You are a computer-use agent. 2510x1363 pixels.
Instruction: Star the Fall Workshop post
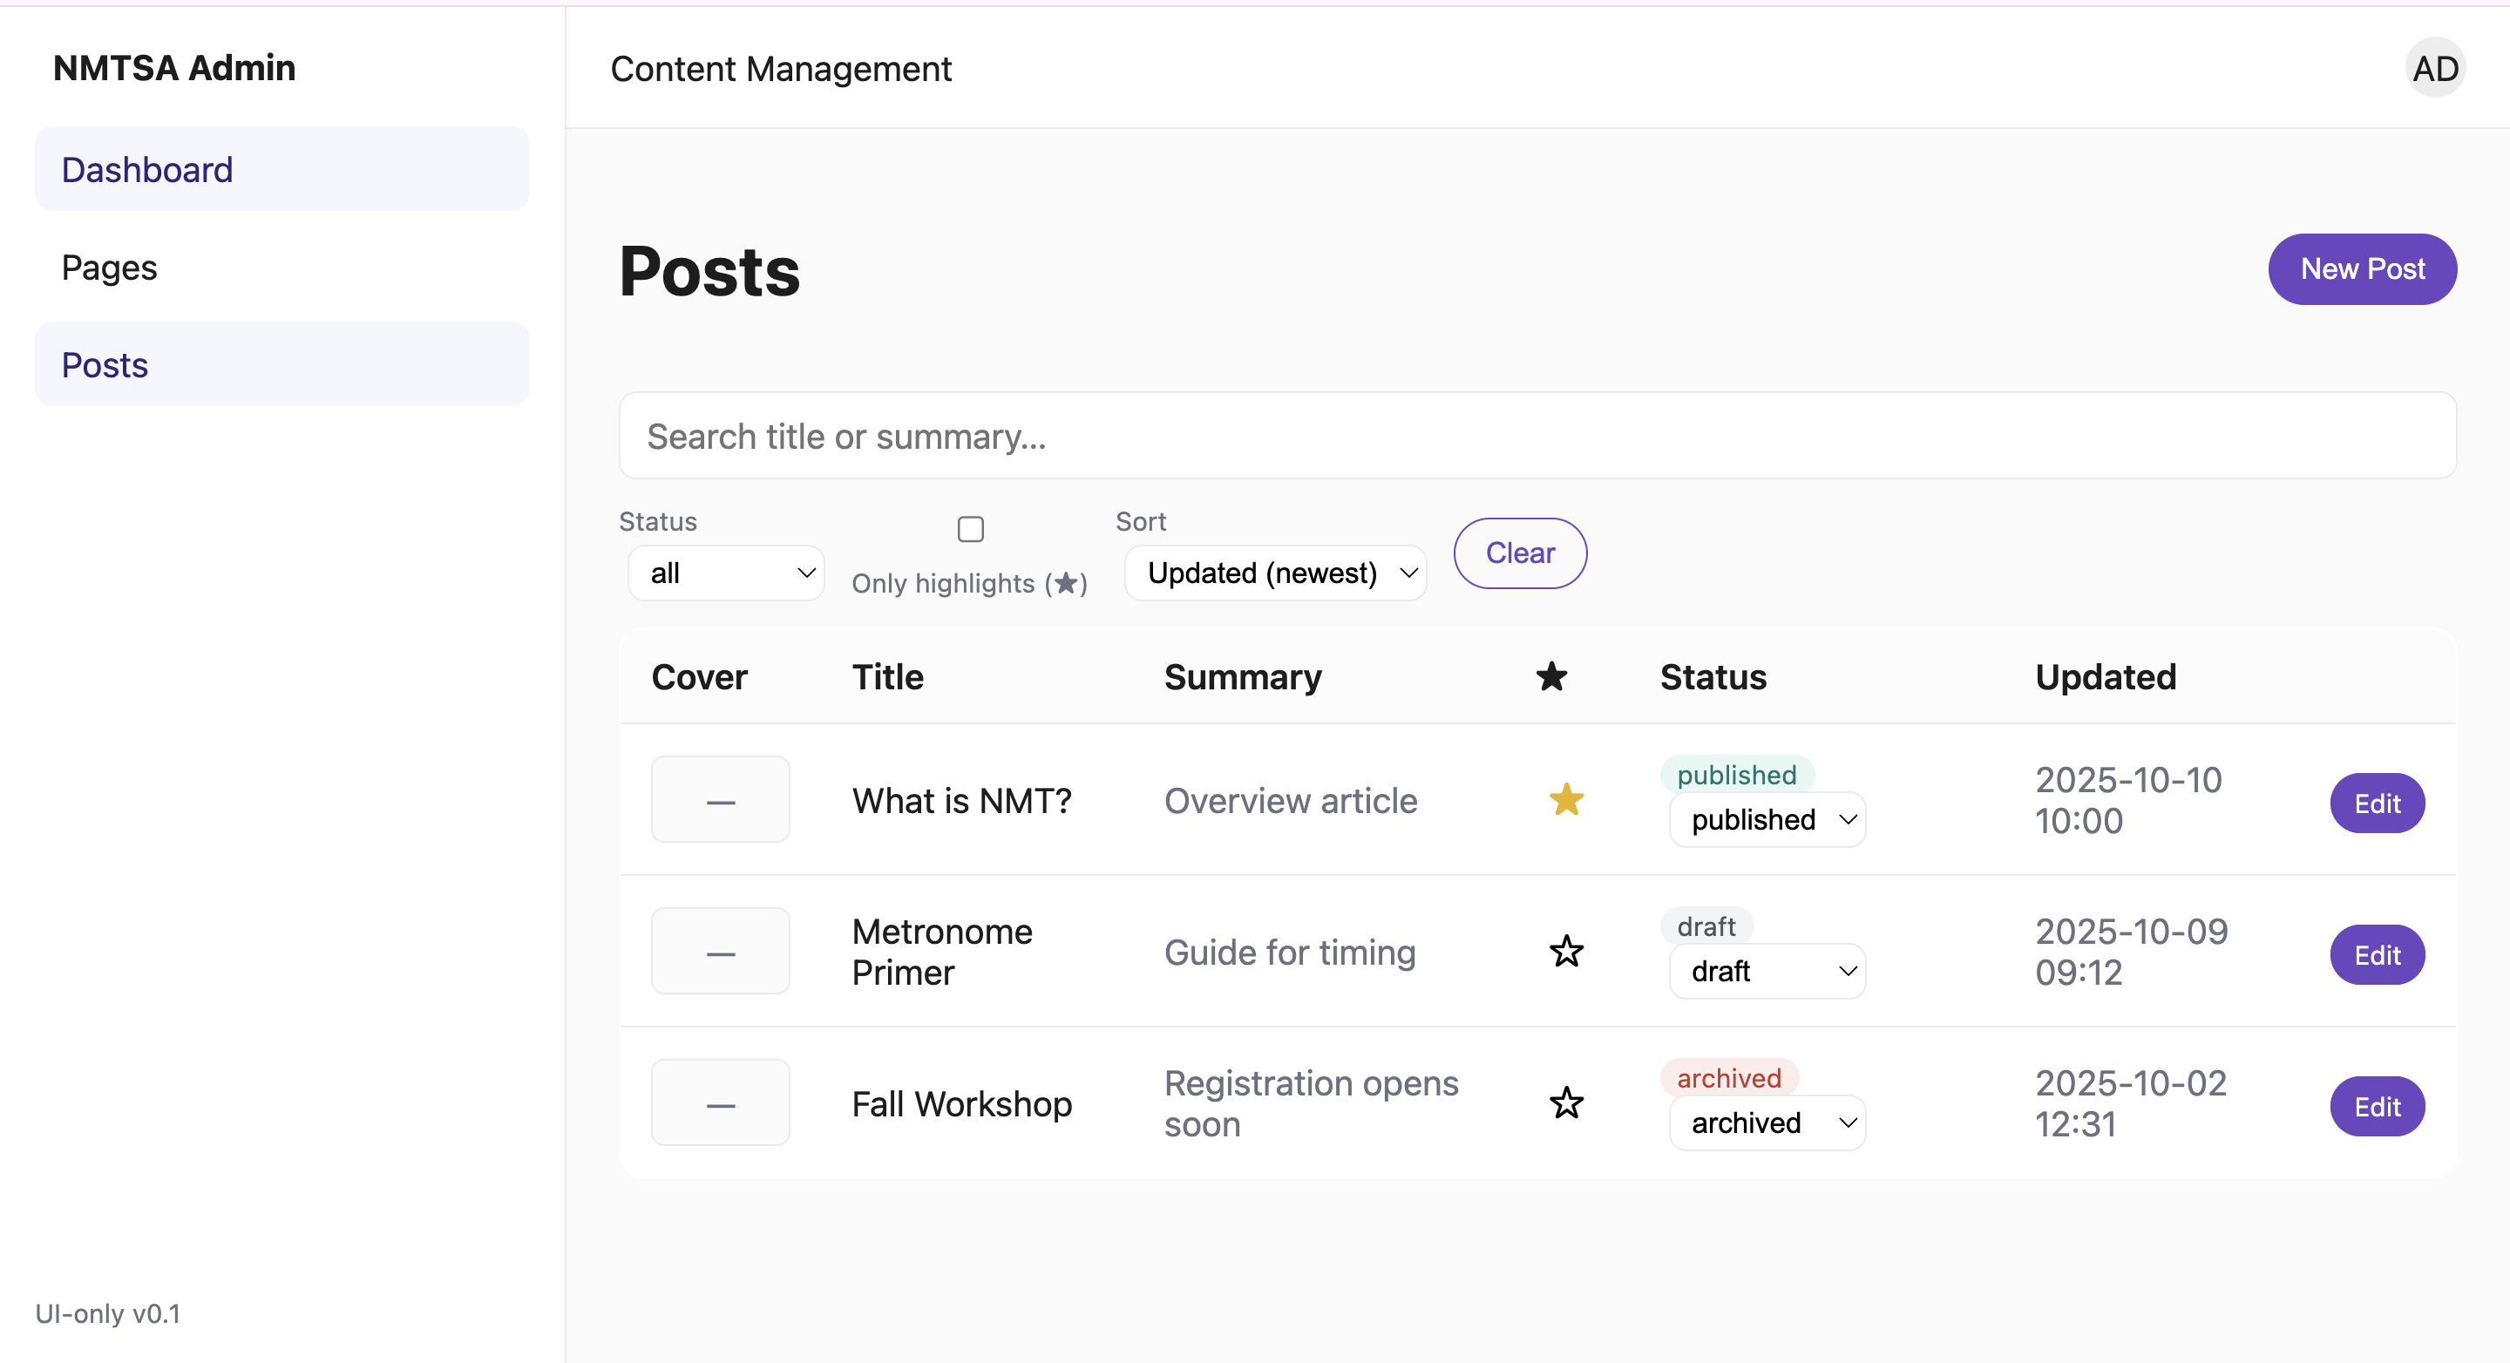coord(1566,1104)
